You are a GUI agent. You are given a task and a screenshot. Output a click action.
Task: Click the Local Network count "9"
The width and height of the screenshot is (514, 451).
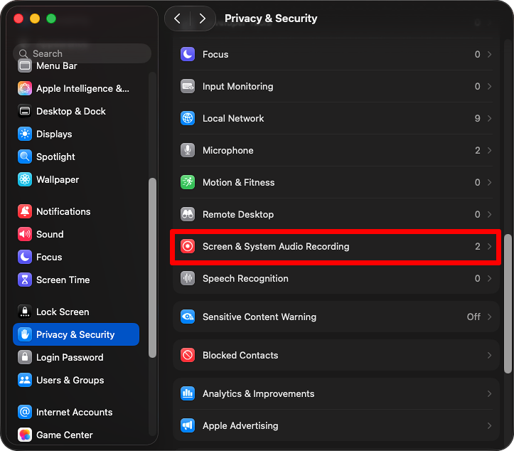(x=477, y=118)
